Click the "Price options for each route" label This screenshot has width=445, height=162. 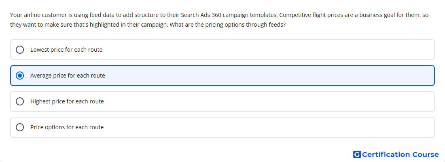tap(67, 127)
